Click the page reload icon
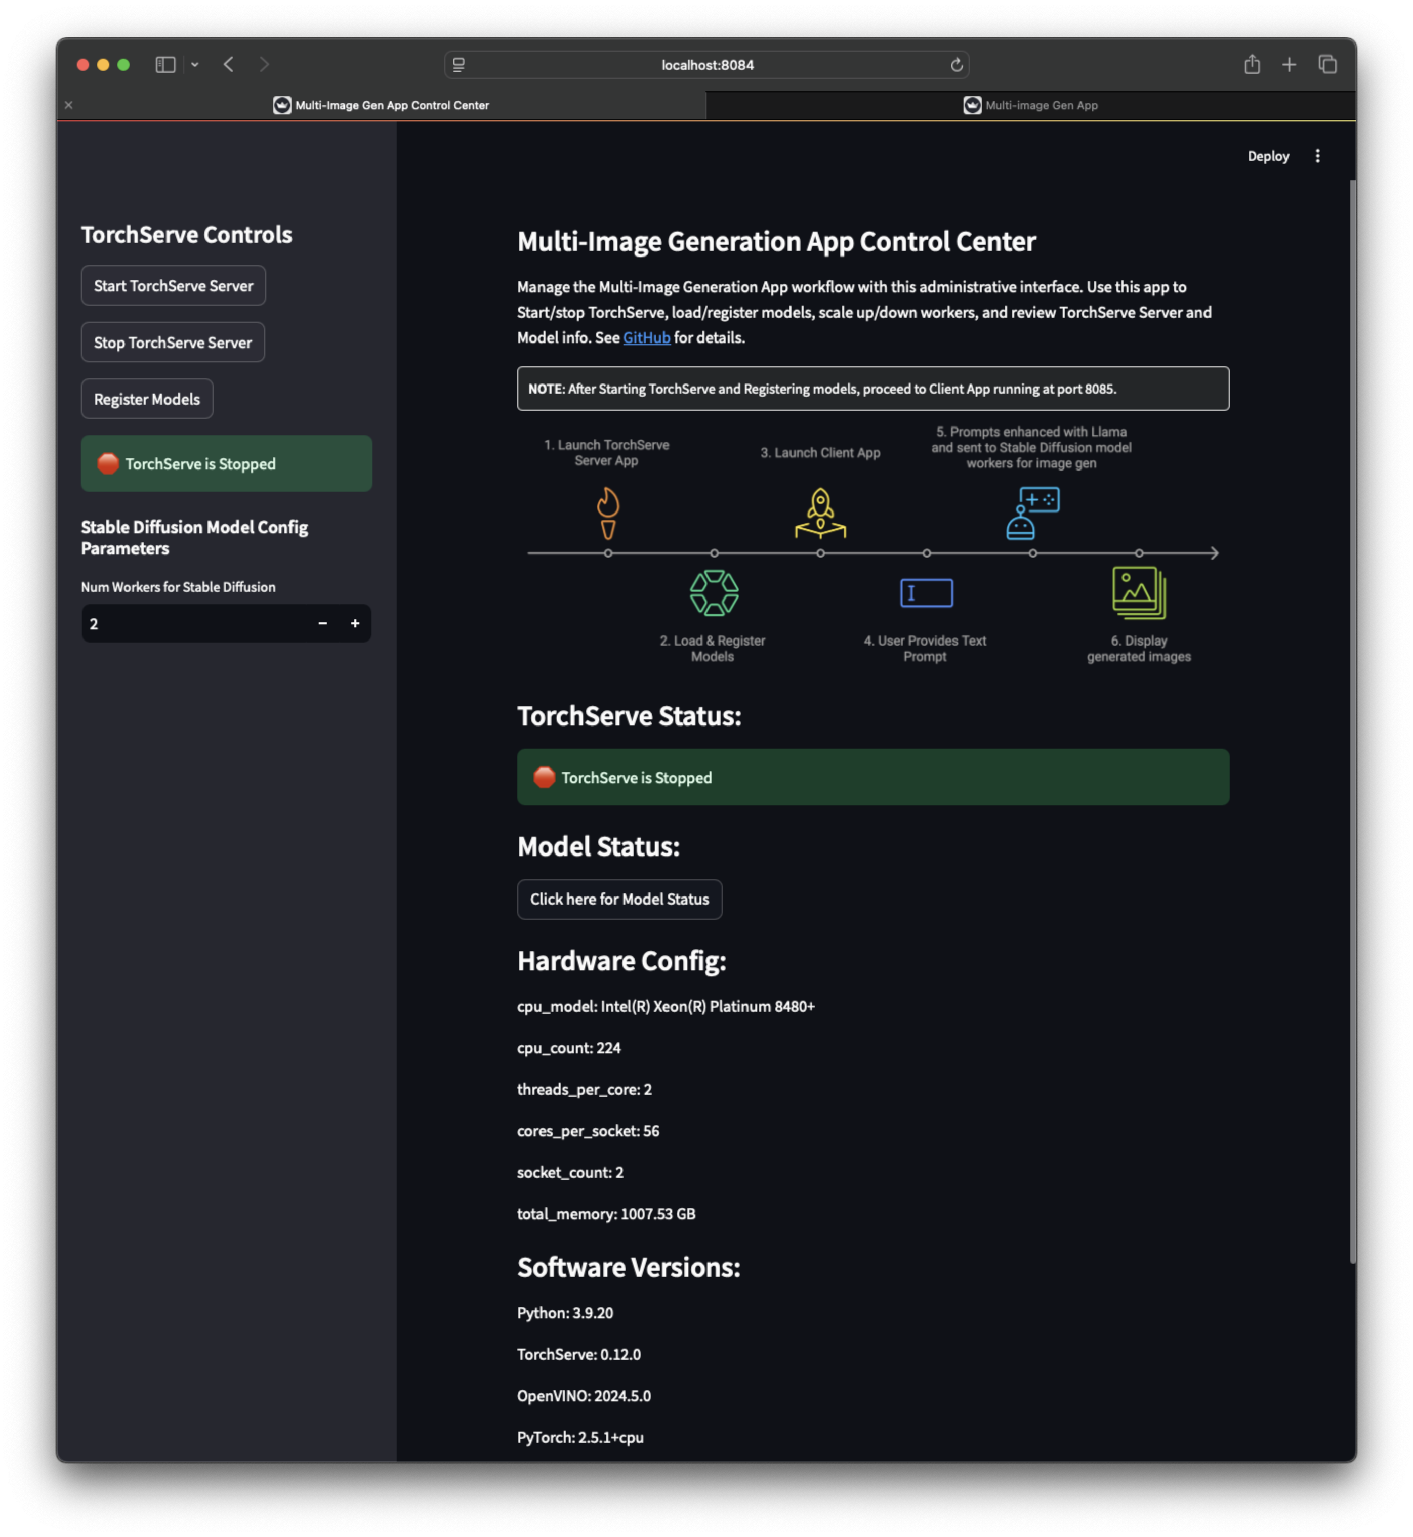This screenshot has height=1537, width=1413. (956, 65)
